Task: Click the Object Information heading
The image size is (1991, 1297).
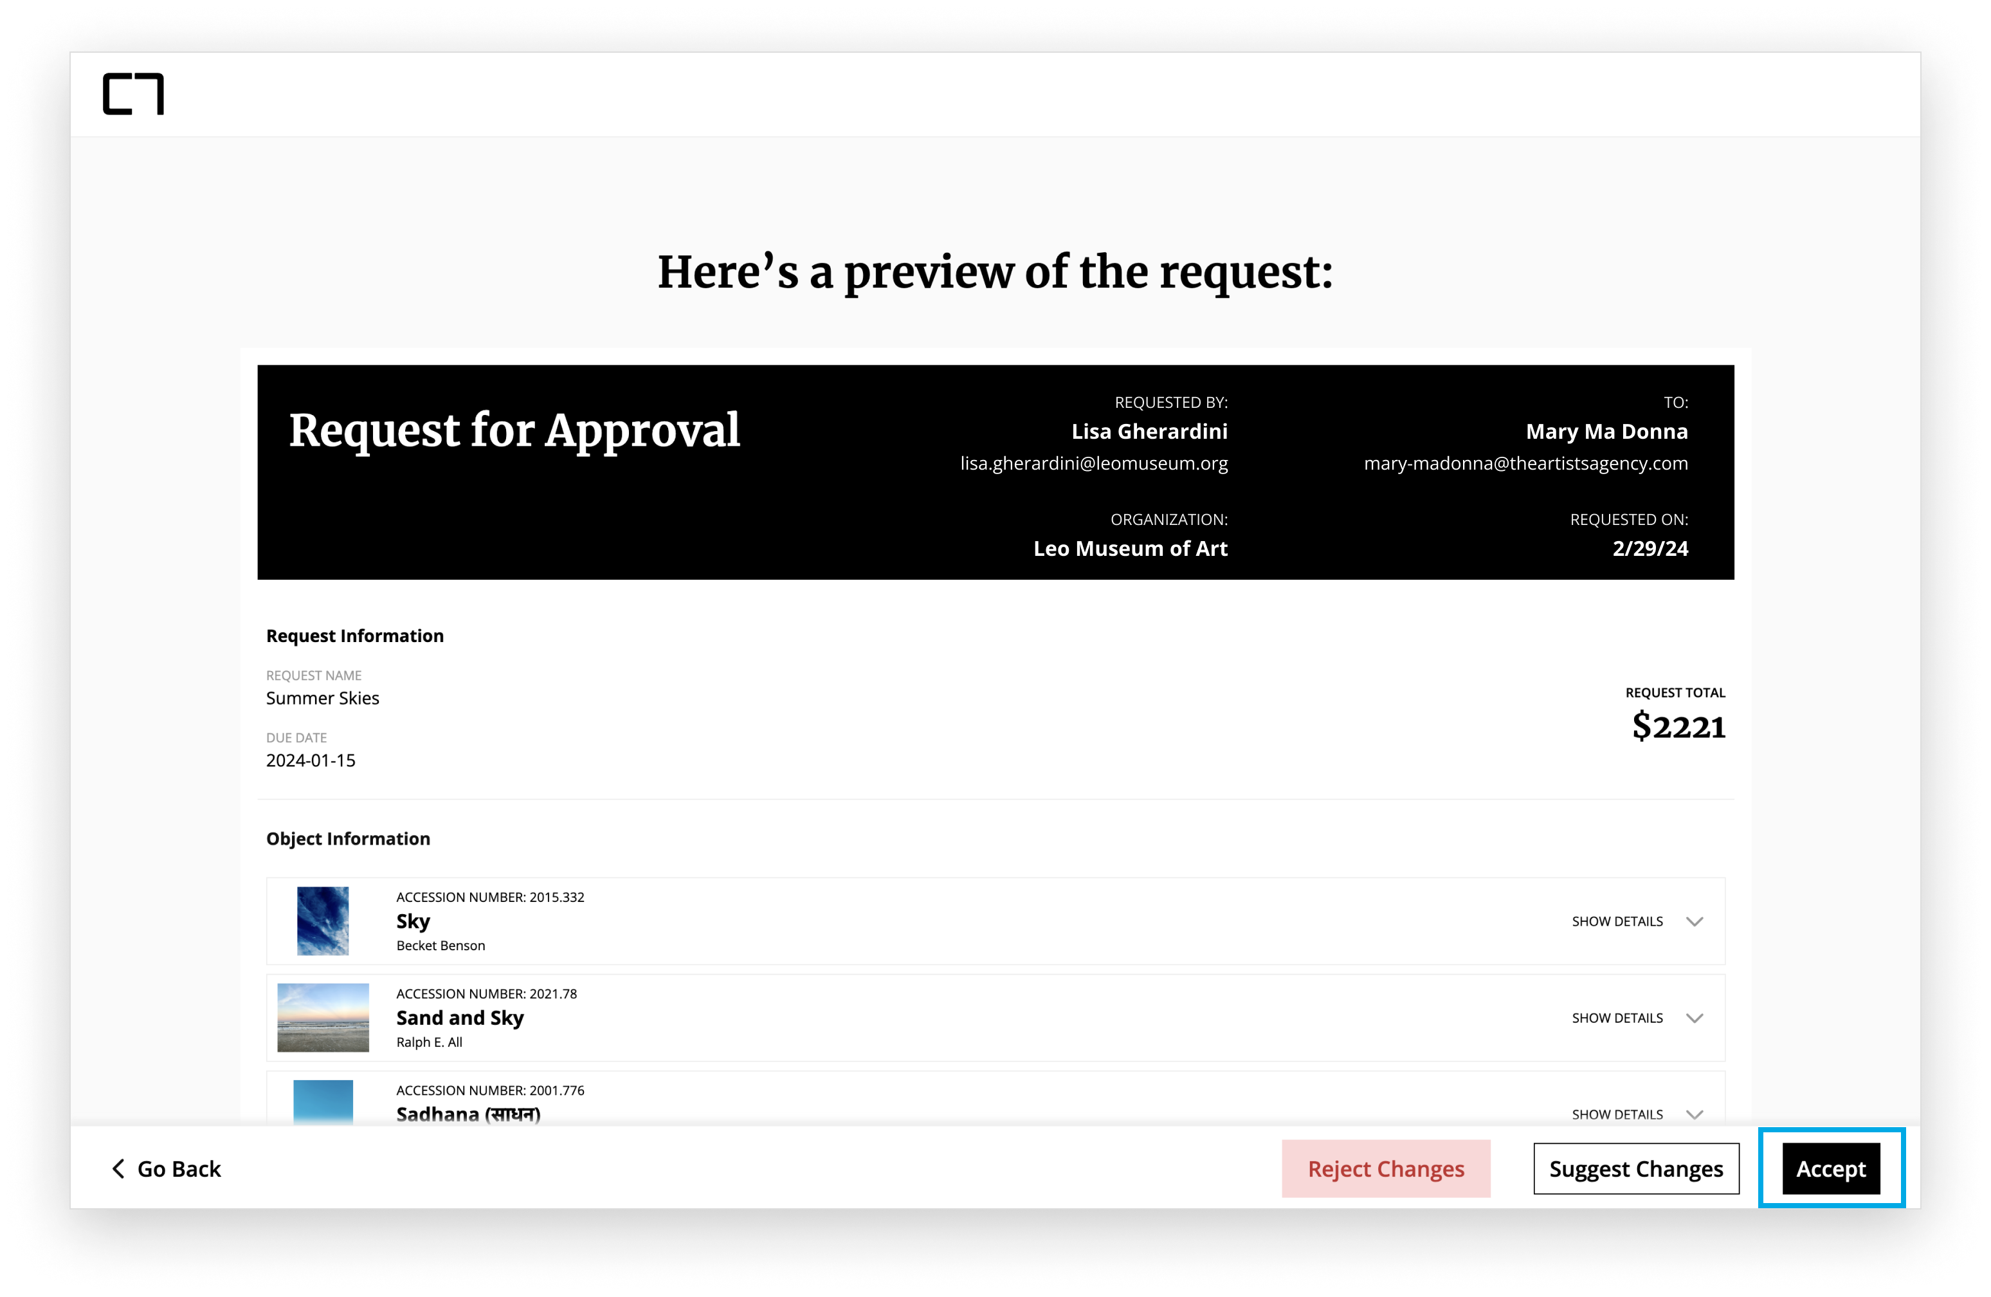Action: pos(348,838)
